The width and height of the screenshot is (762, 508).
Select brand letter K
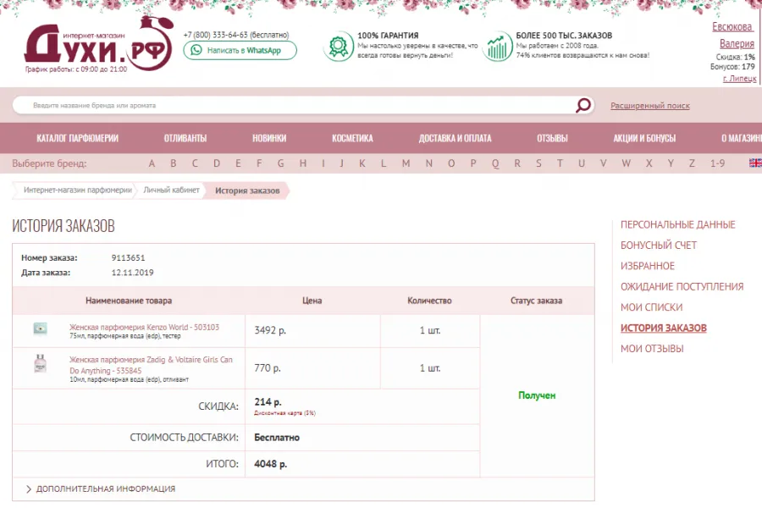[362, 163]
